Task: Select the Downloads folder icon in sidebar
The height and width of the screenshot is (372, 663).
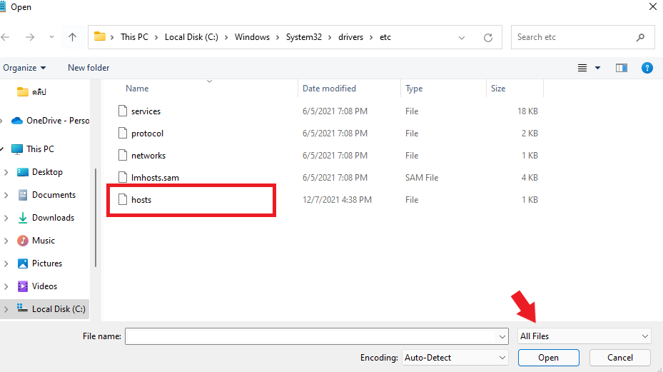Action: pos(23,218)
